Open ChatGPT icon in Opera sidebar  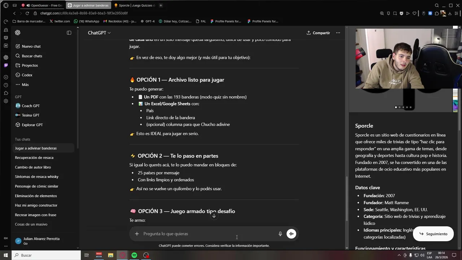pyautogui.click(x=6, y=57)
